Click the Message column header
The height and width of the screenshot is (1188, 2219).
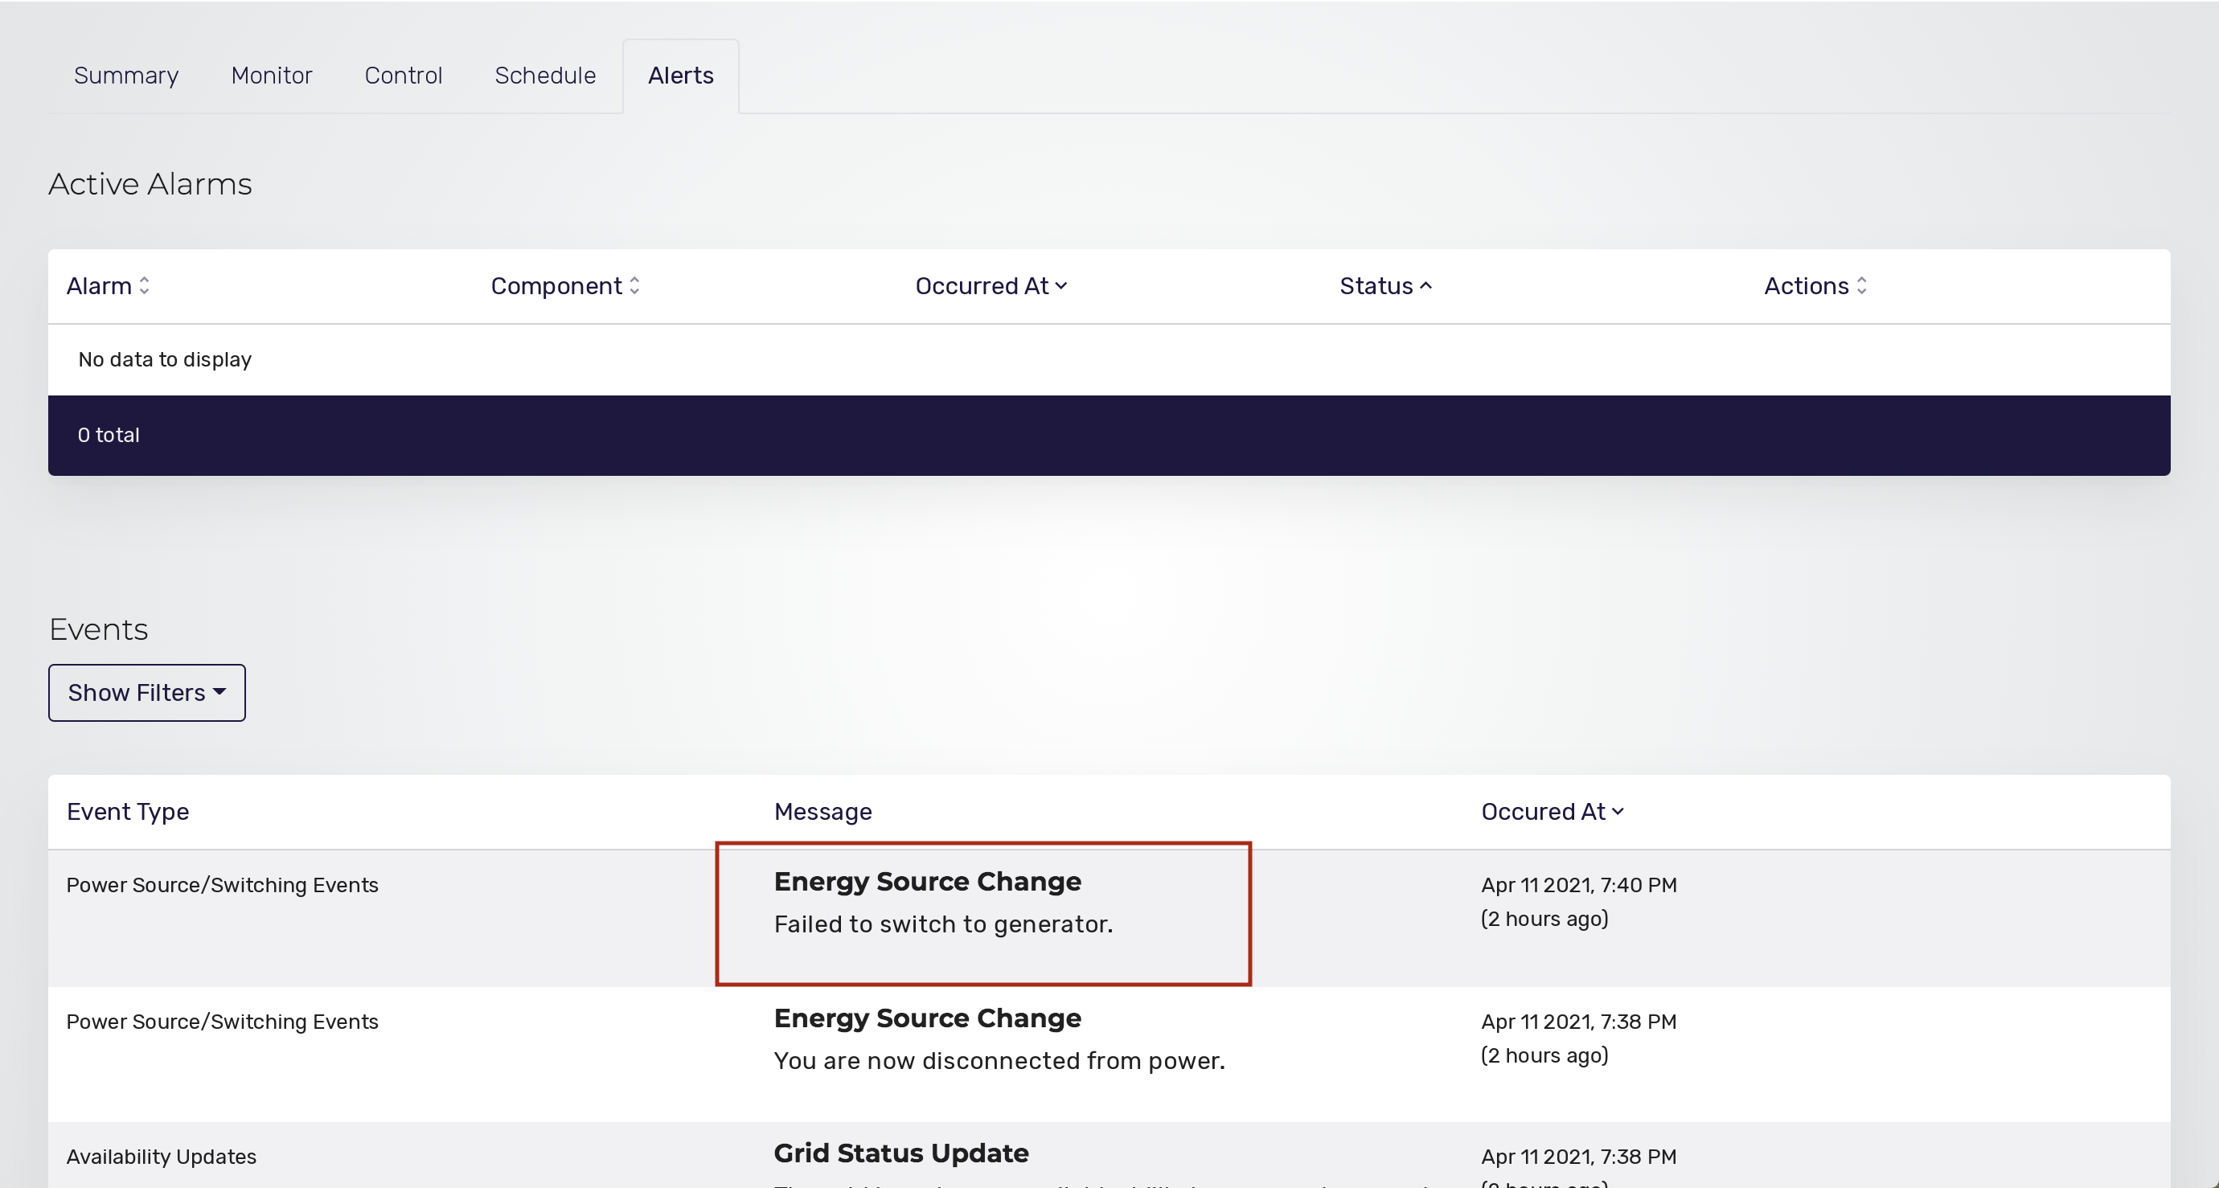822,812
